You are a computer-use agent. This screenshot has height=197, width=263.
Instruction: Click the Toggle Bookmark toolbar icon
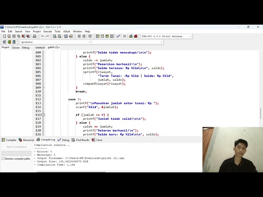90,36
